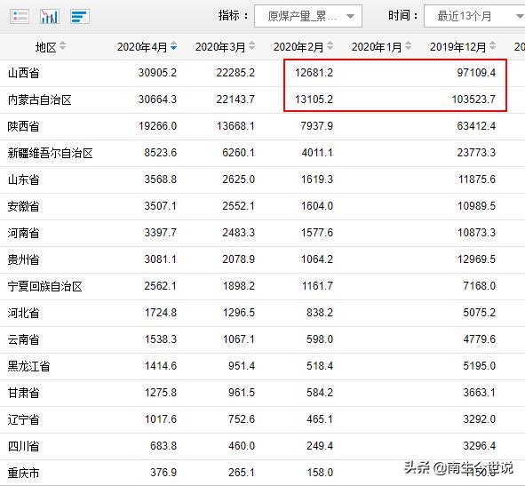Screen dimensions: 525x486
Task: Click the value 12969.5 for 贵州省
Action: [476, 259]
